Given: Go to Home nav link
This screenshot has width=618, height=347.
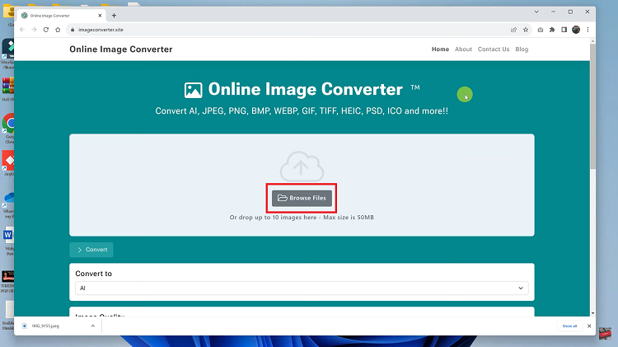Looking at the screenshot, I should [x=440, y=49].
